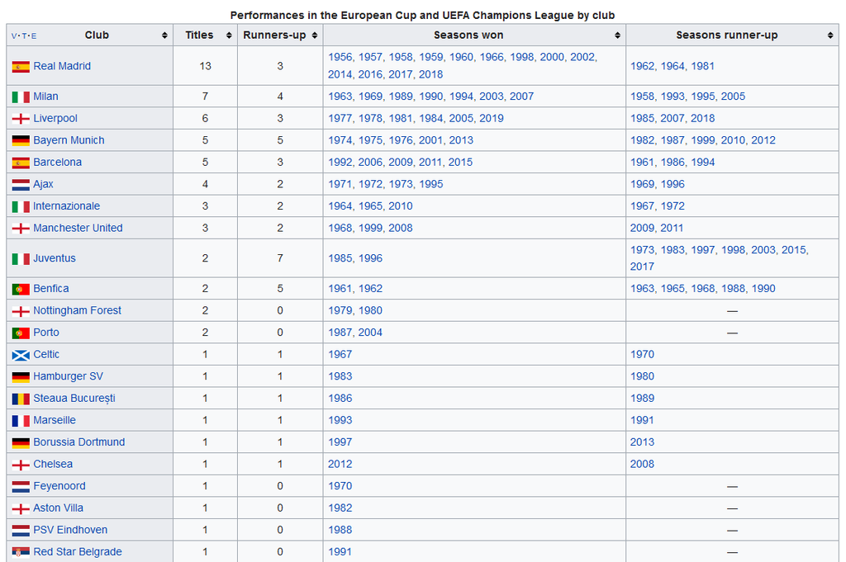Sort table by the Club column arrows

coord(164,35)
